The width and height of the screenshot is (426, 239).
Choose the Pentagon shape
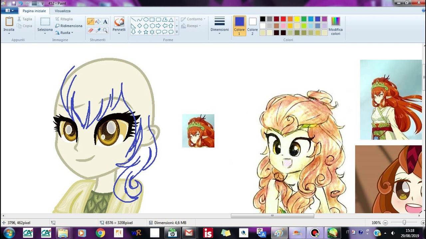(x=146, y=26)
